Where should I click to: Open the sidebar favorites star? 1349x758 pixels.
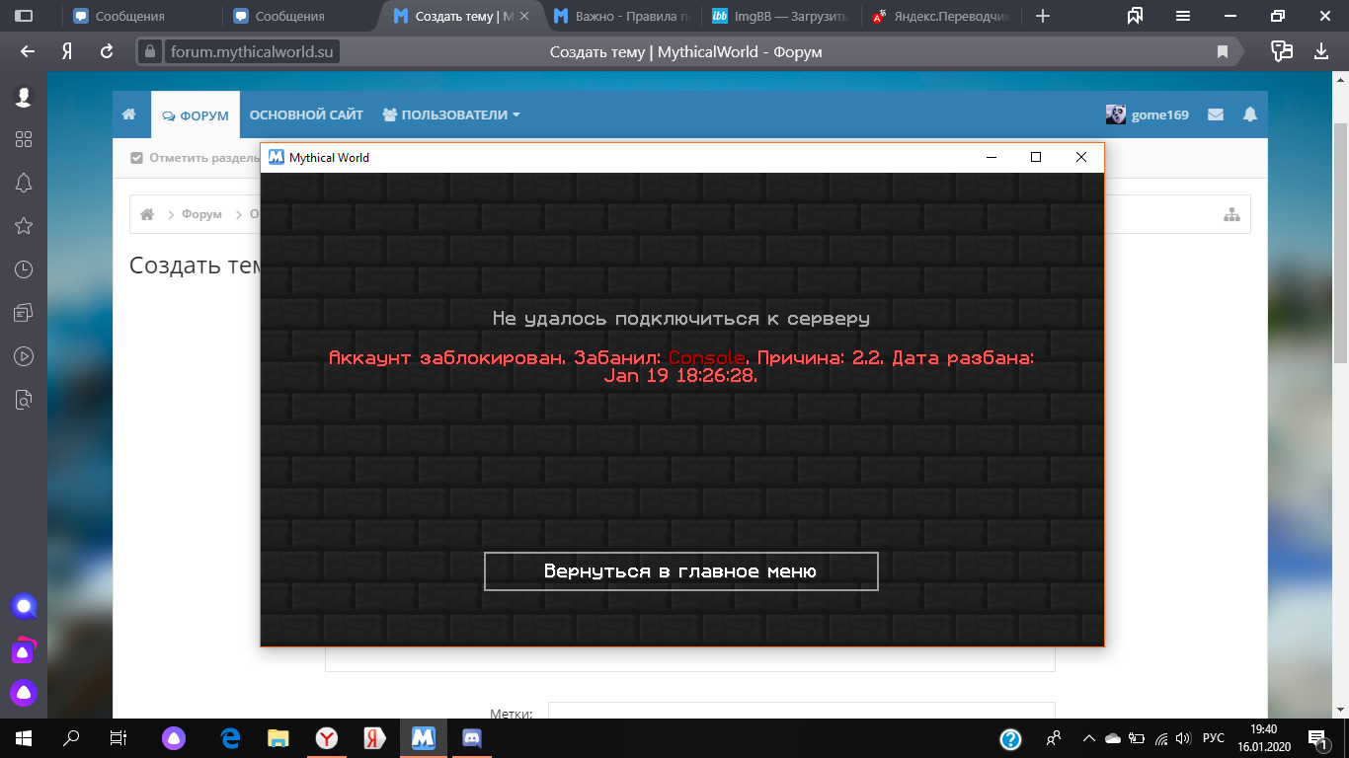[24, 226]
